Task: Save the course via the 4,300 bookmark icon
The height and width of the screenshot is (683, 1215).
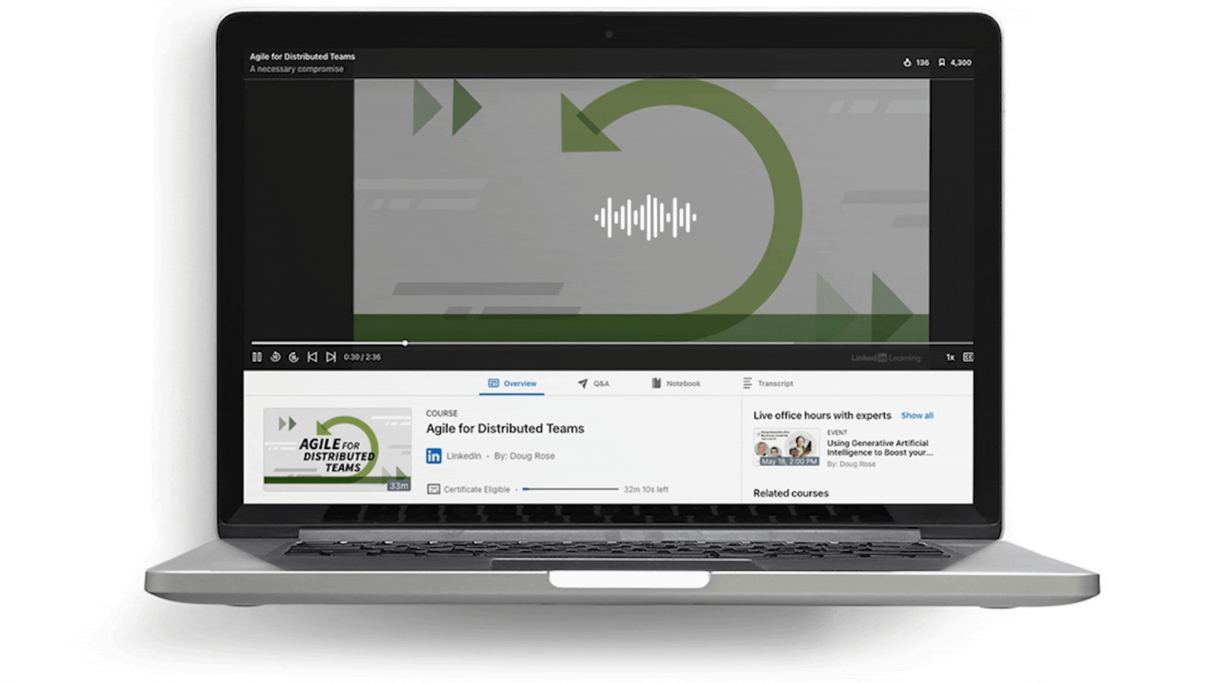Action: tap(942, 63)
